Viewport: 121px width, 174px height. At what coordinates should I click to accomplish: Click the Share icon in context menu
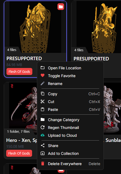point(43,146)
